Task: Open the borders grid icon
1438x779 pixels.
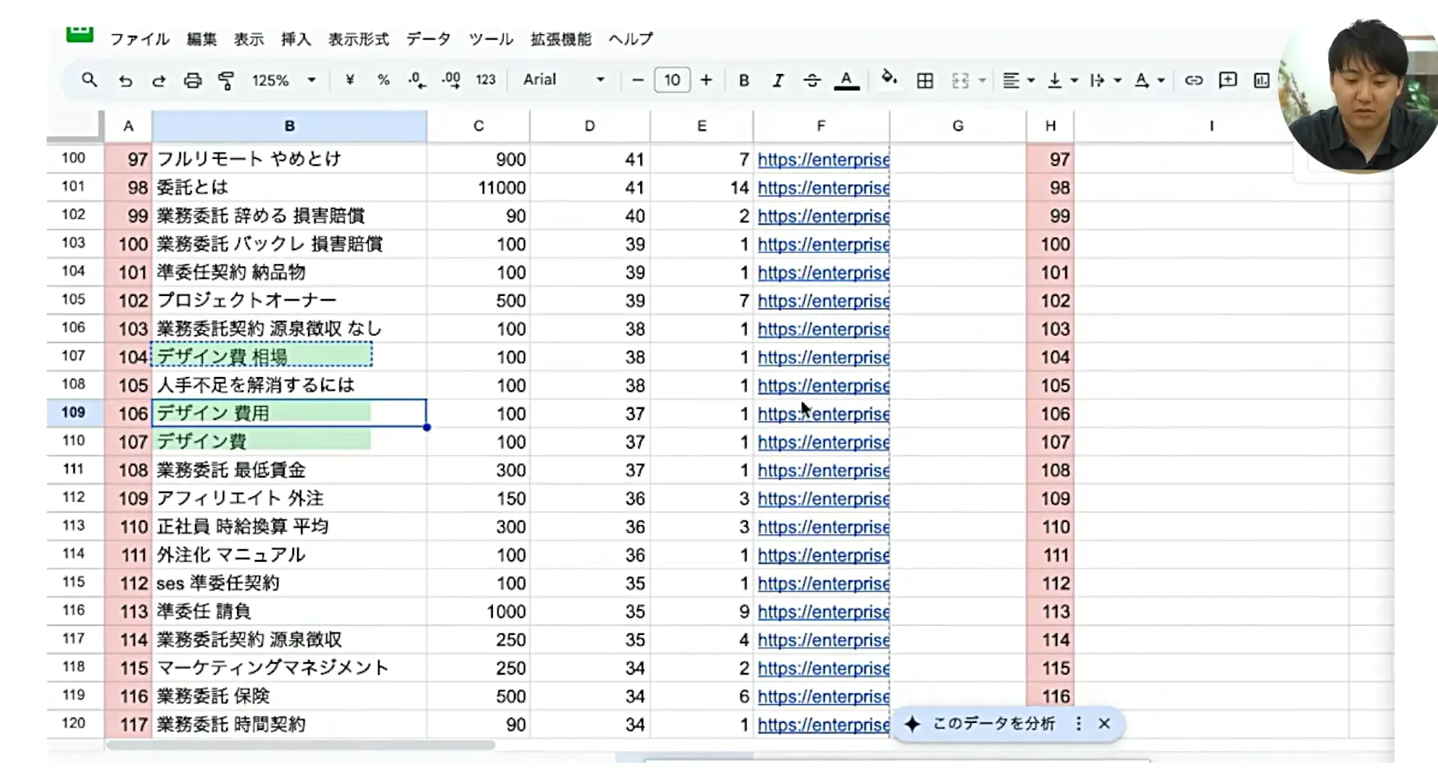Action: tap(925, 80)
